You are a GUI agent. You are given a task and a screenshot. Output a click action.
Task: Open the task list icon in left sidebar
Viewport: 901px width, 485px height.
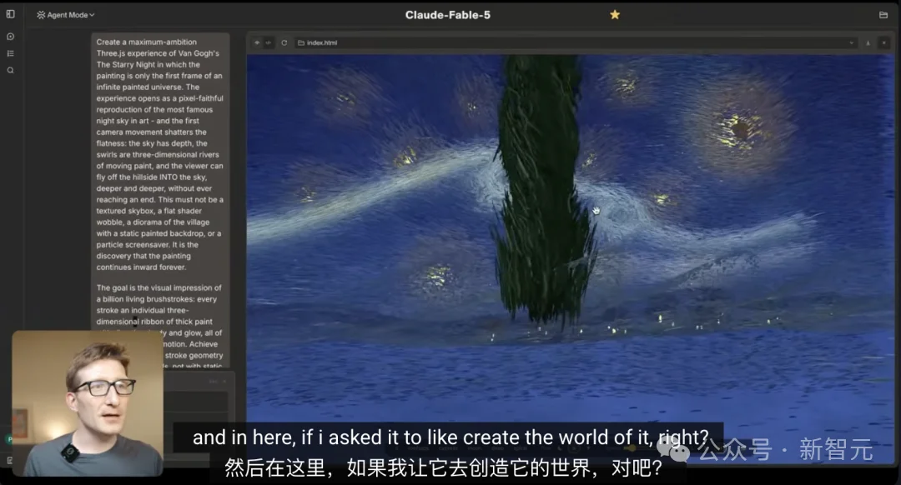[x=10, y=53]
